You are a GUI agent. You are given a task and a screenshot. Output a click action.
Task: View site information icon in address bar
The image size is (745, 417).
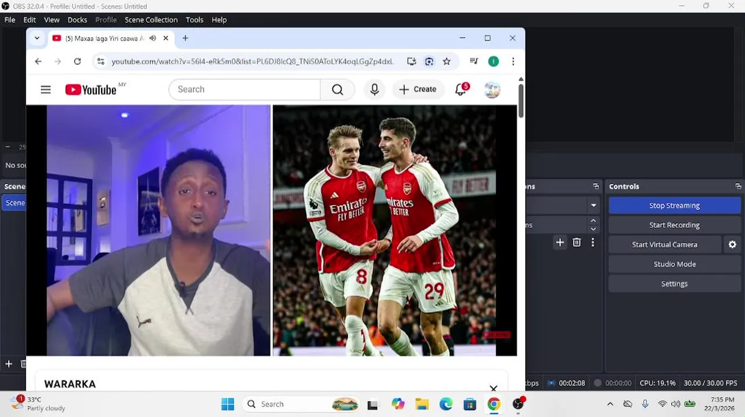click(x=101, y=61)
